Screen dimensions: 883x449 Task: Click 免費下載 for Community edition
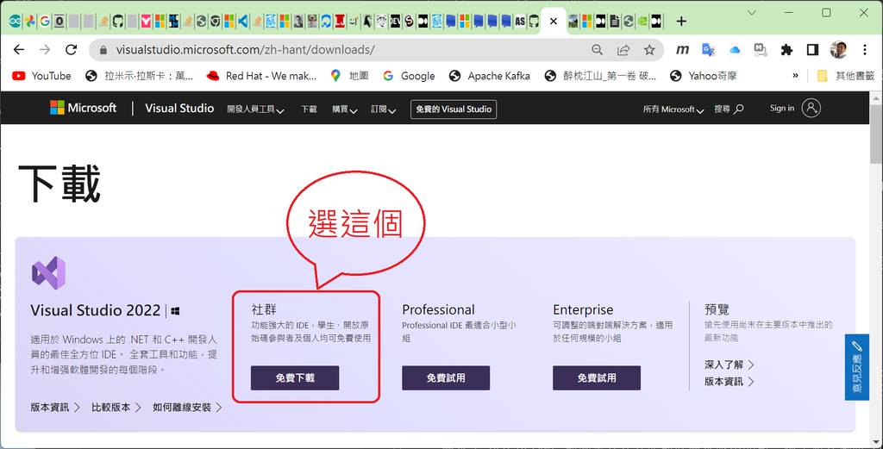click(295, 378)
